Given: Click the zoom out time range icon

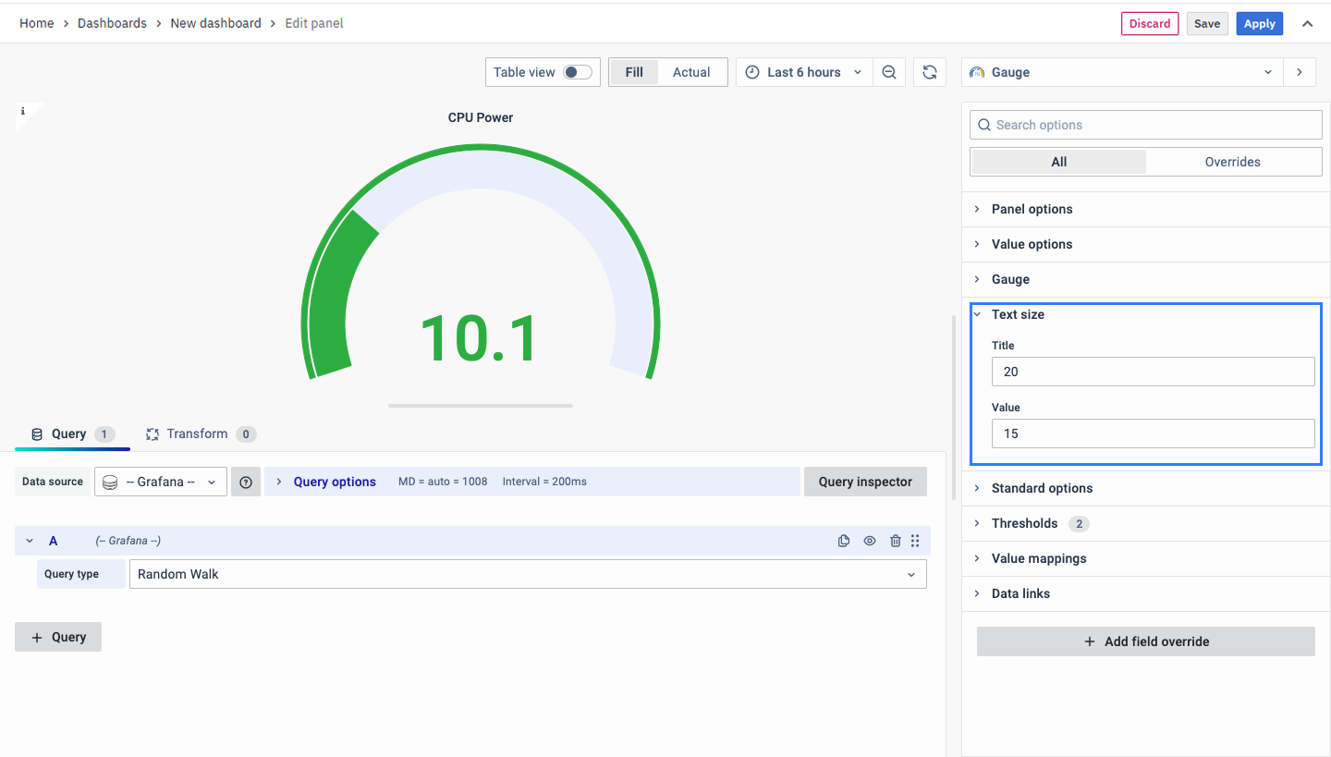Looking at the screenshot, I should click(x=888, y=72).
